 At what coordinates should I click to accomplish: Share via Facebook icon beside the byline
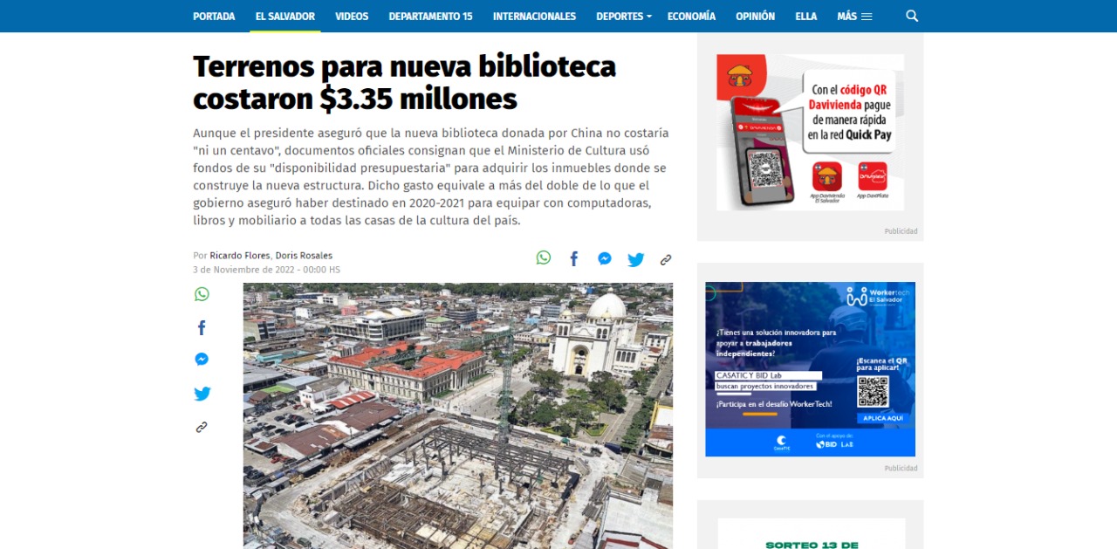click(574, 258)
